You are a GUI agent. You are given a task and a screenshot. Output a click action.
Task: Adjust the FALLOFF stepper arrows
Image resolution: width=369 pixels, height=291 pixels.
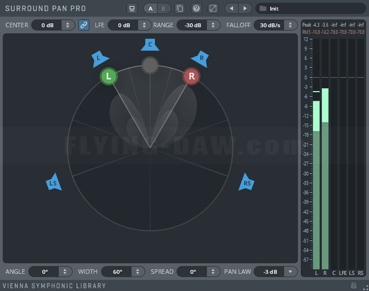coord(290,25)
